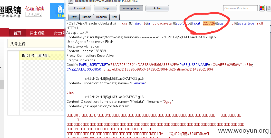This screenshot has width=271, height=138.
Task: Open 切换城市 city switch dropdown
Action: pos(34,15)
